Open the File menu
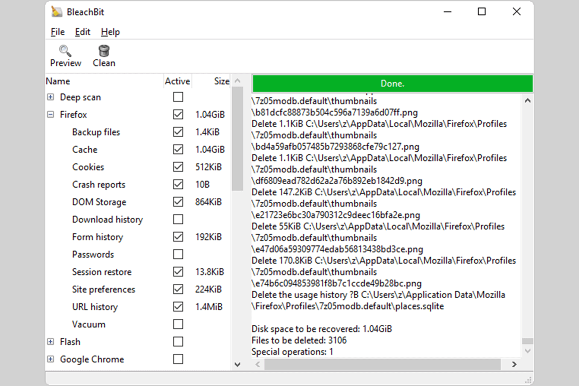This screenshot has height=386, width=579. coord(58,32)
